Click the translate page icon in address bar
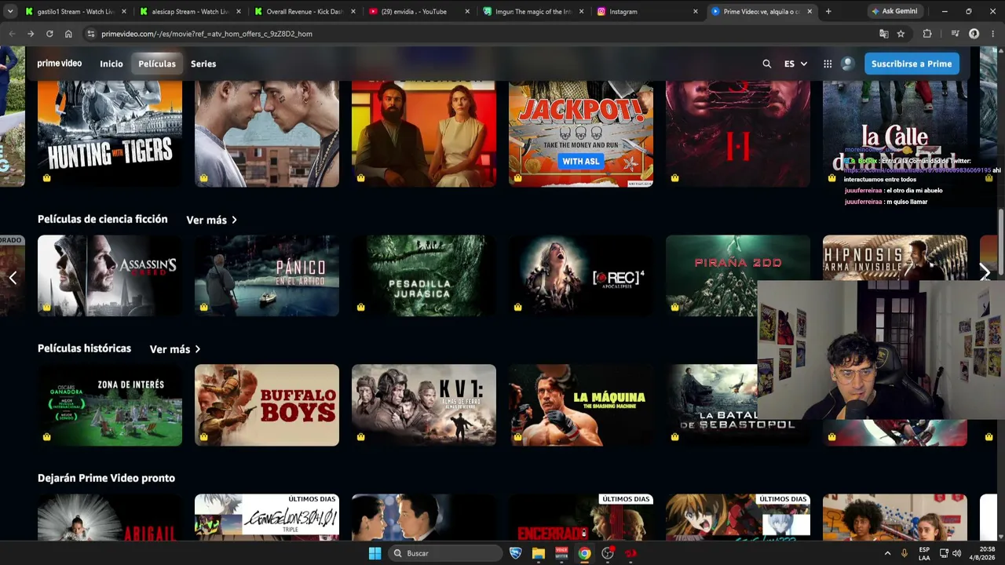This screenshot has height=565, width=1005. tap(883, 34)
